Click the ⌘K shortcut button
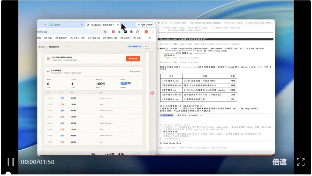This screenshot has height=176, width=312. coord(147,46)
